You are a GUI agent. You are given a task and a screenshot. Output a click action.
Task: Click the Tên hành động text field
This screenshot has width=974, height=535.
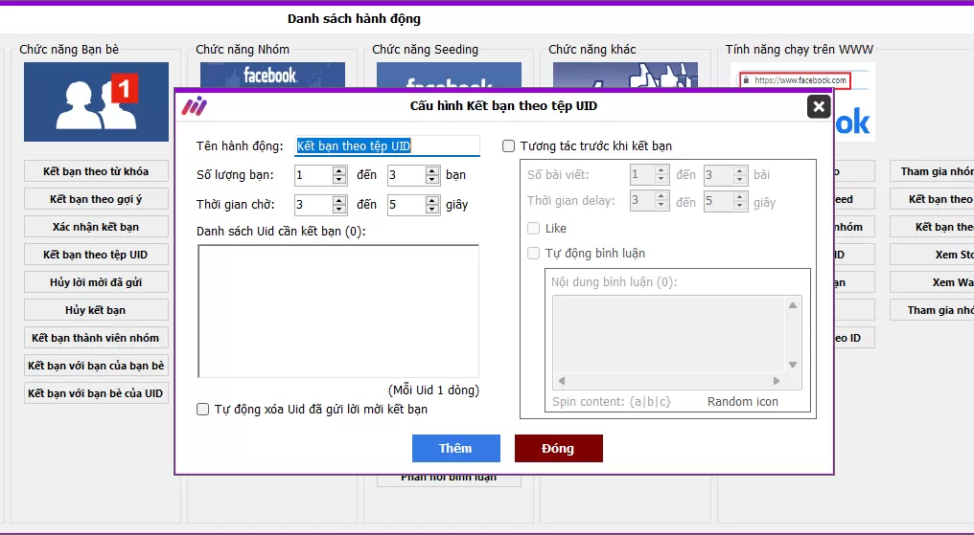[x=386, y=146]
